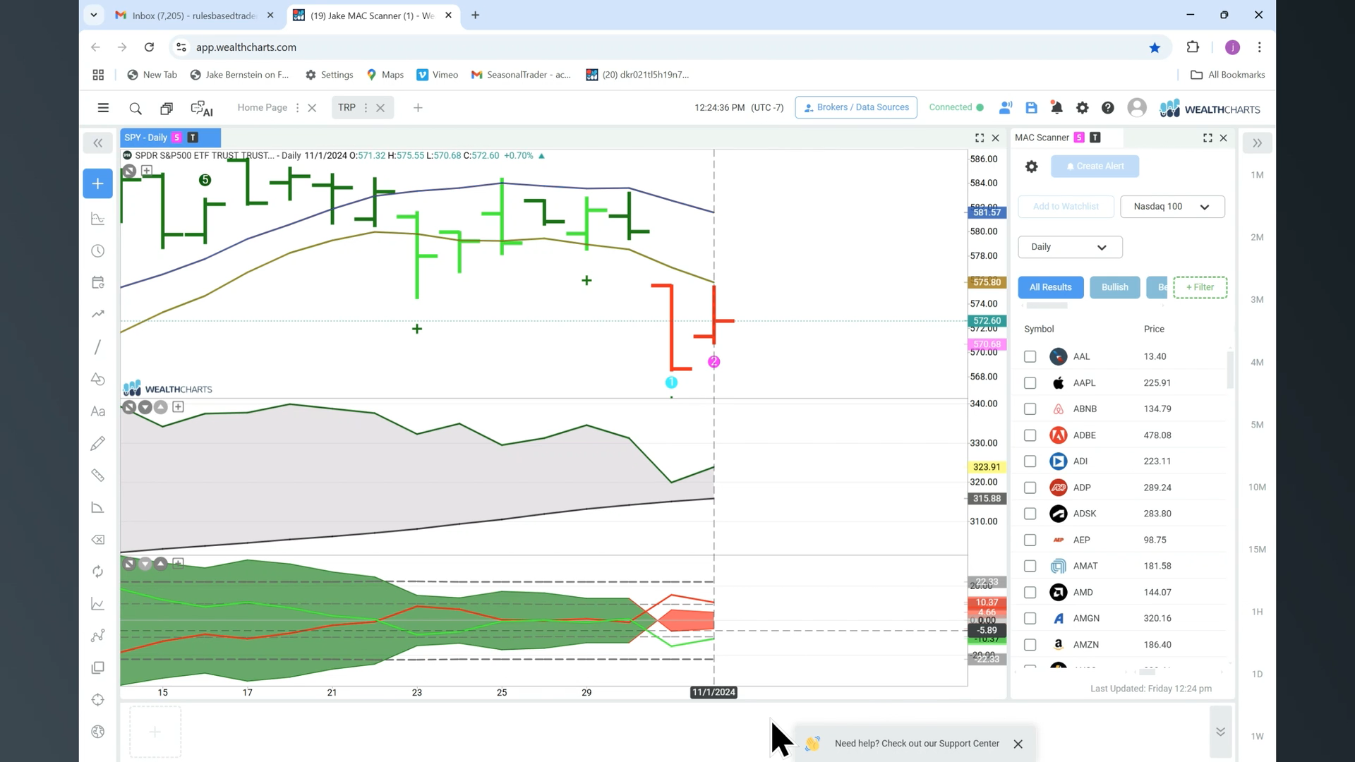The height and width of the screenshot is (762, 1355).
Task: Tick the ADBE checkbox
Action: tap(1030, 435)
